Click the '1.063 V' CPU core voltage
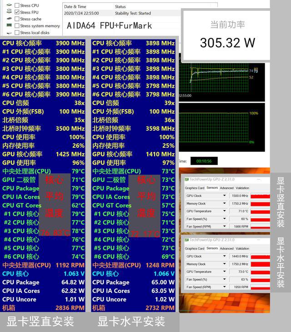 [74, 274]
